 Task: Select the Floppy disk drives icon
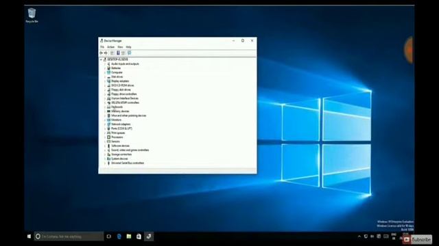coord(108,90)
